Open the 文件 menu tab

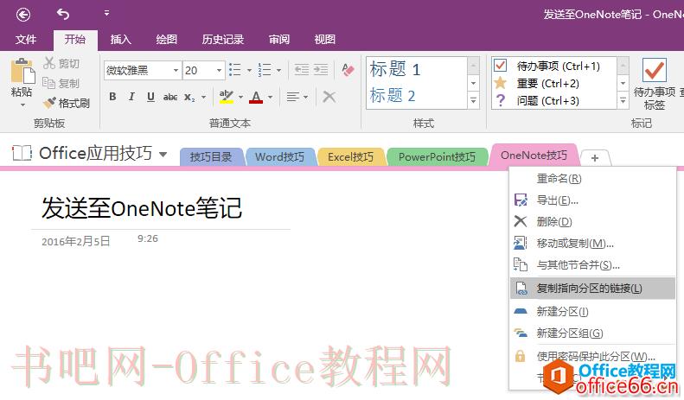tap(26, 40)
